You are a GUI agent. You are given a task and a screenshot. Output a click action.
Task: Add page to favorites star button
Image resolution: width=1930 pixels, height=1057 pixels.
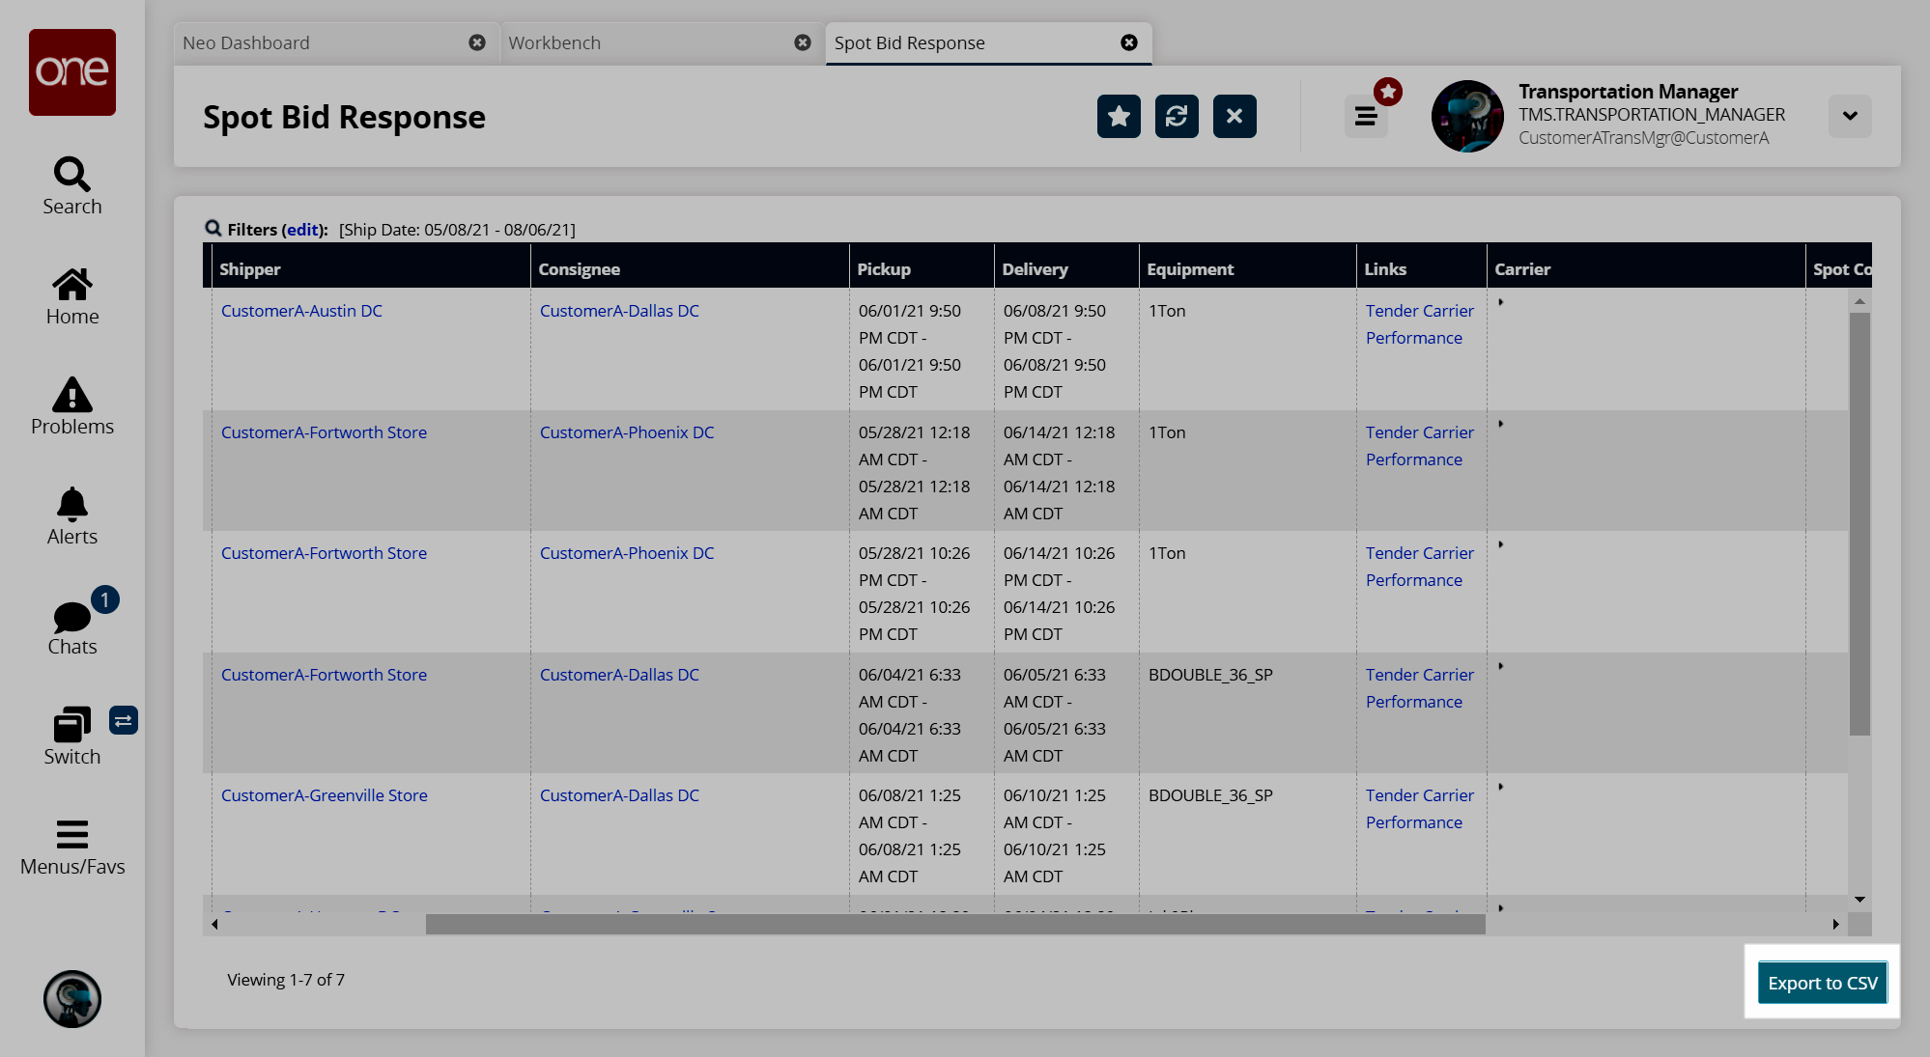pyautogui.click(x=1119, y=117)
